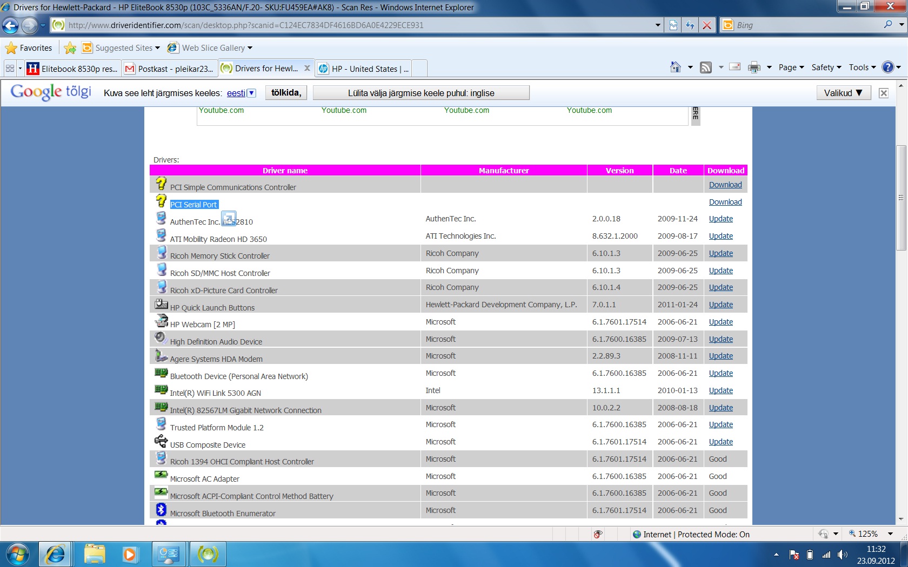Click the Read Mail toolbar icon
Screen dimensions: 908x567
tap(735, 67)
